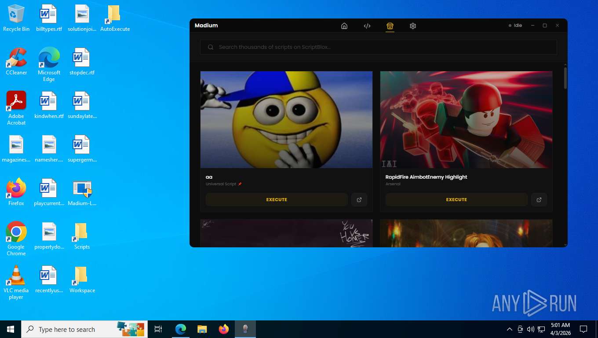Select the Adobe Acrobat desktop icon

click(16, 108)
